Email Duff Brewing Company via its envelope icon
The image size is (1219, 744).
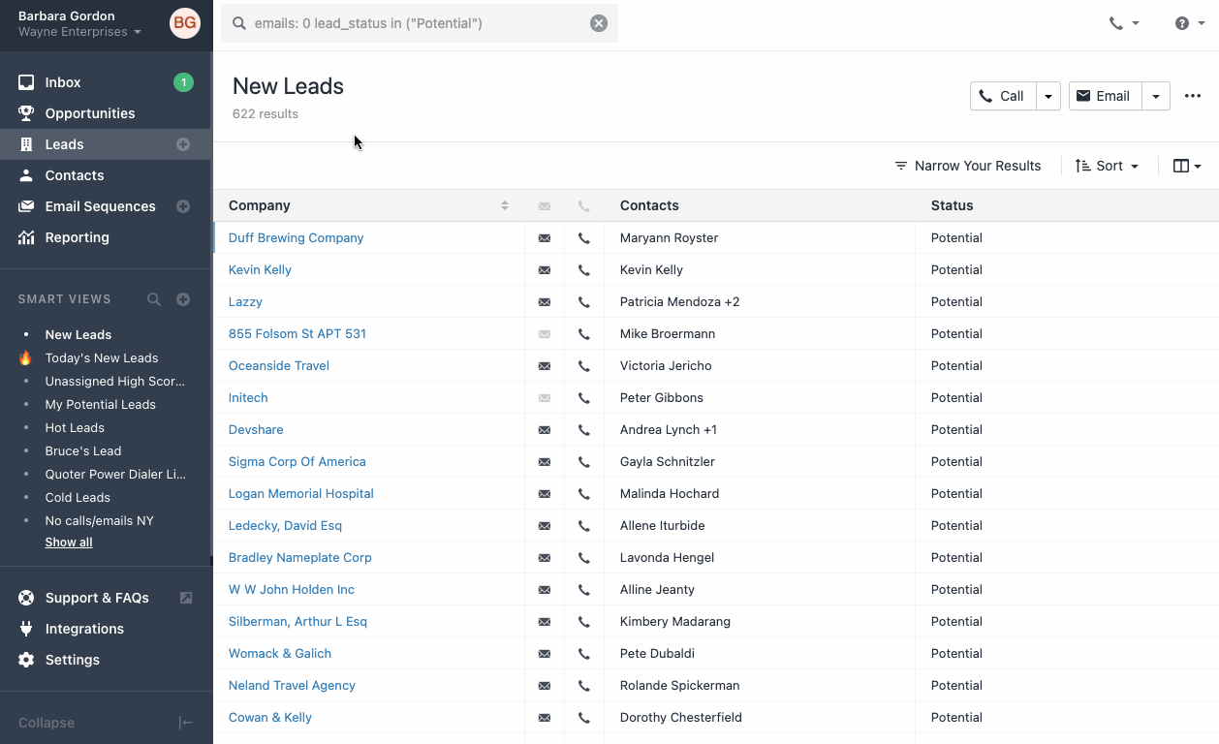coord(544,237)
